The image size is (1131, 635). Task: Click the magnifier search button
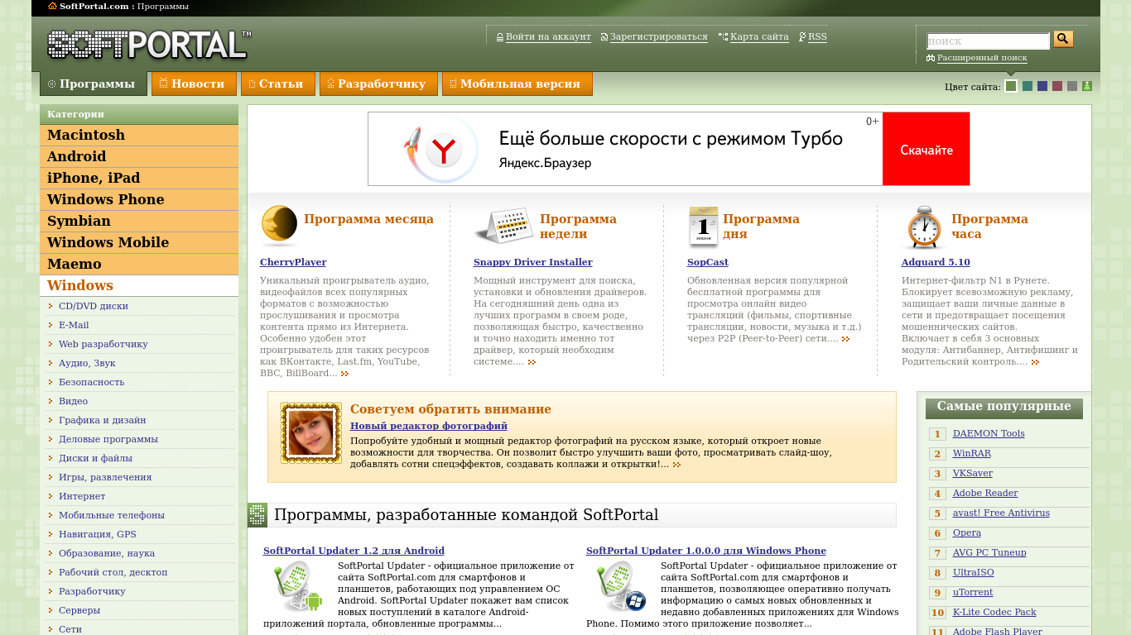pyautogui.click(x=1063, y=39)
